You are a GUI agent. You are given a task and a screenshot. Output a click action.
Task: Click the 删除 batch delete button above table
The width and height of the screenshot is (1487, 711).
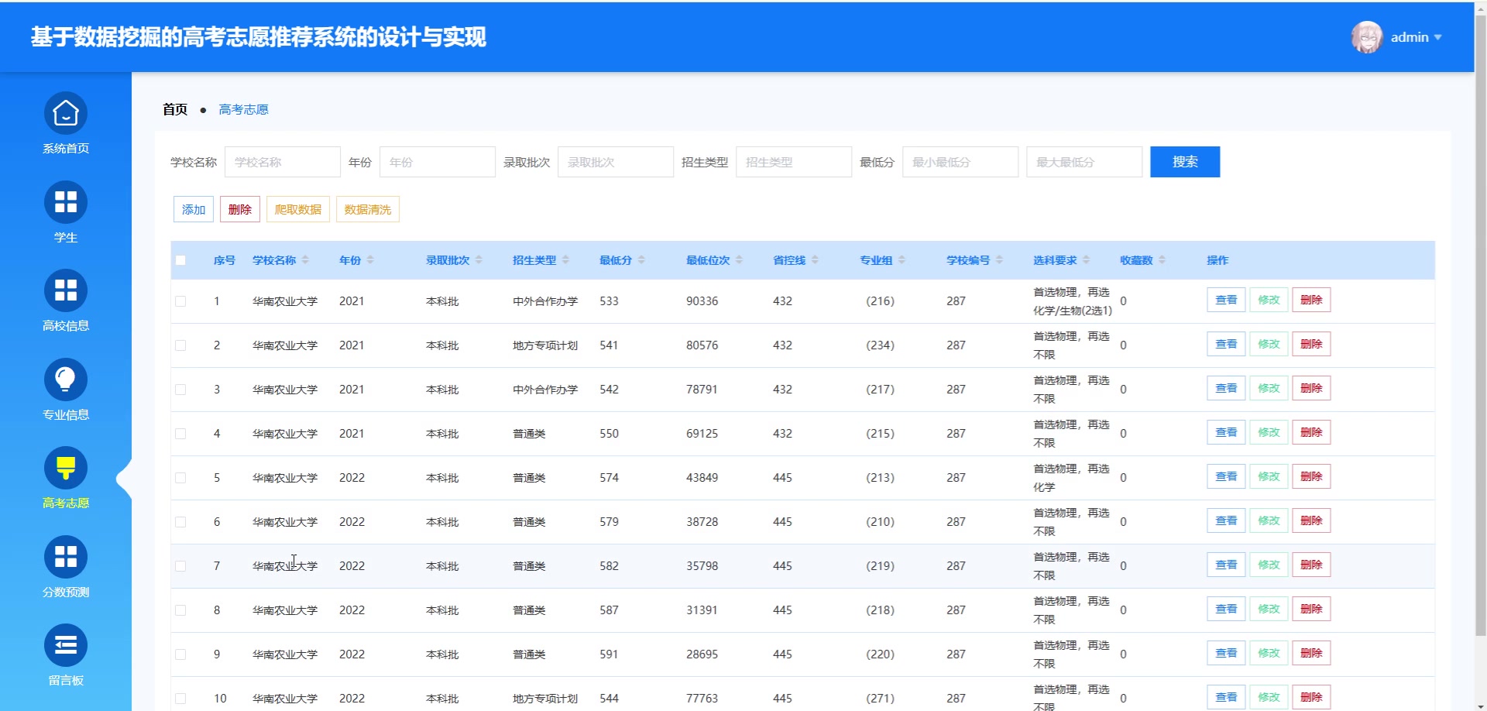point(240,210)
